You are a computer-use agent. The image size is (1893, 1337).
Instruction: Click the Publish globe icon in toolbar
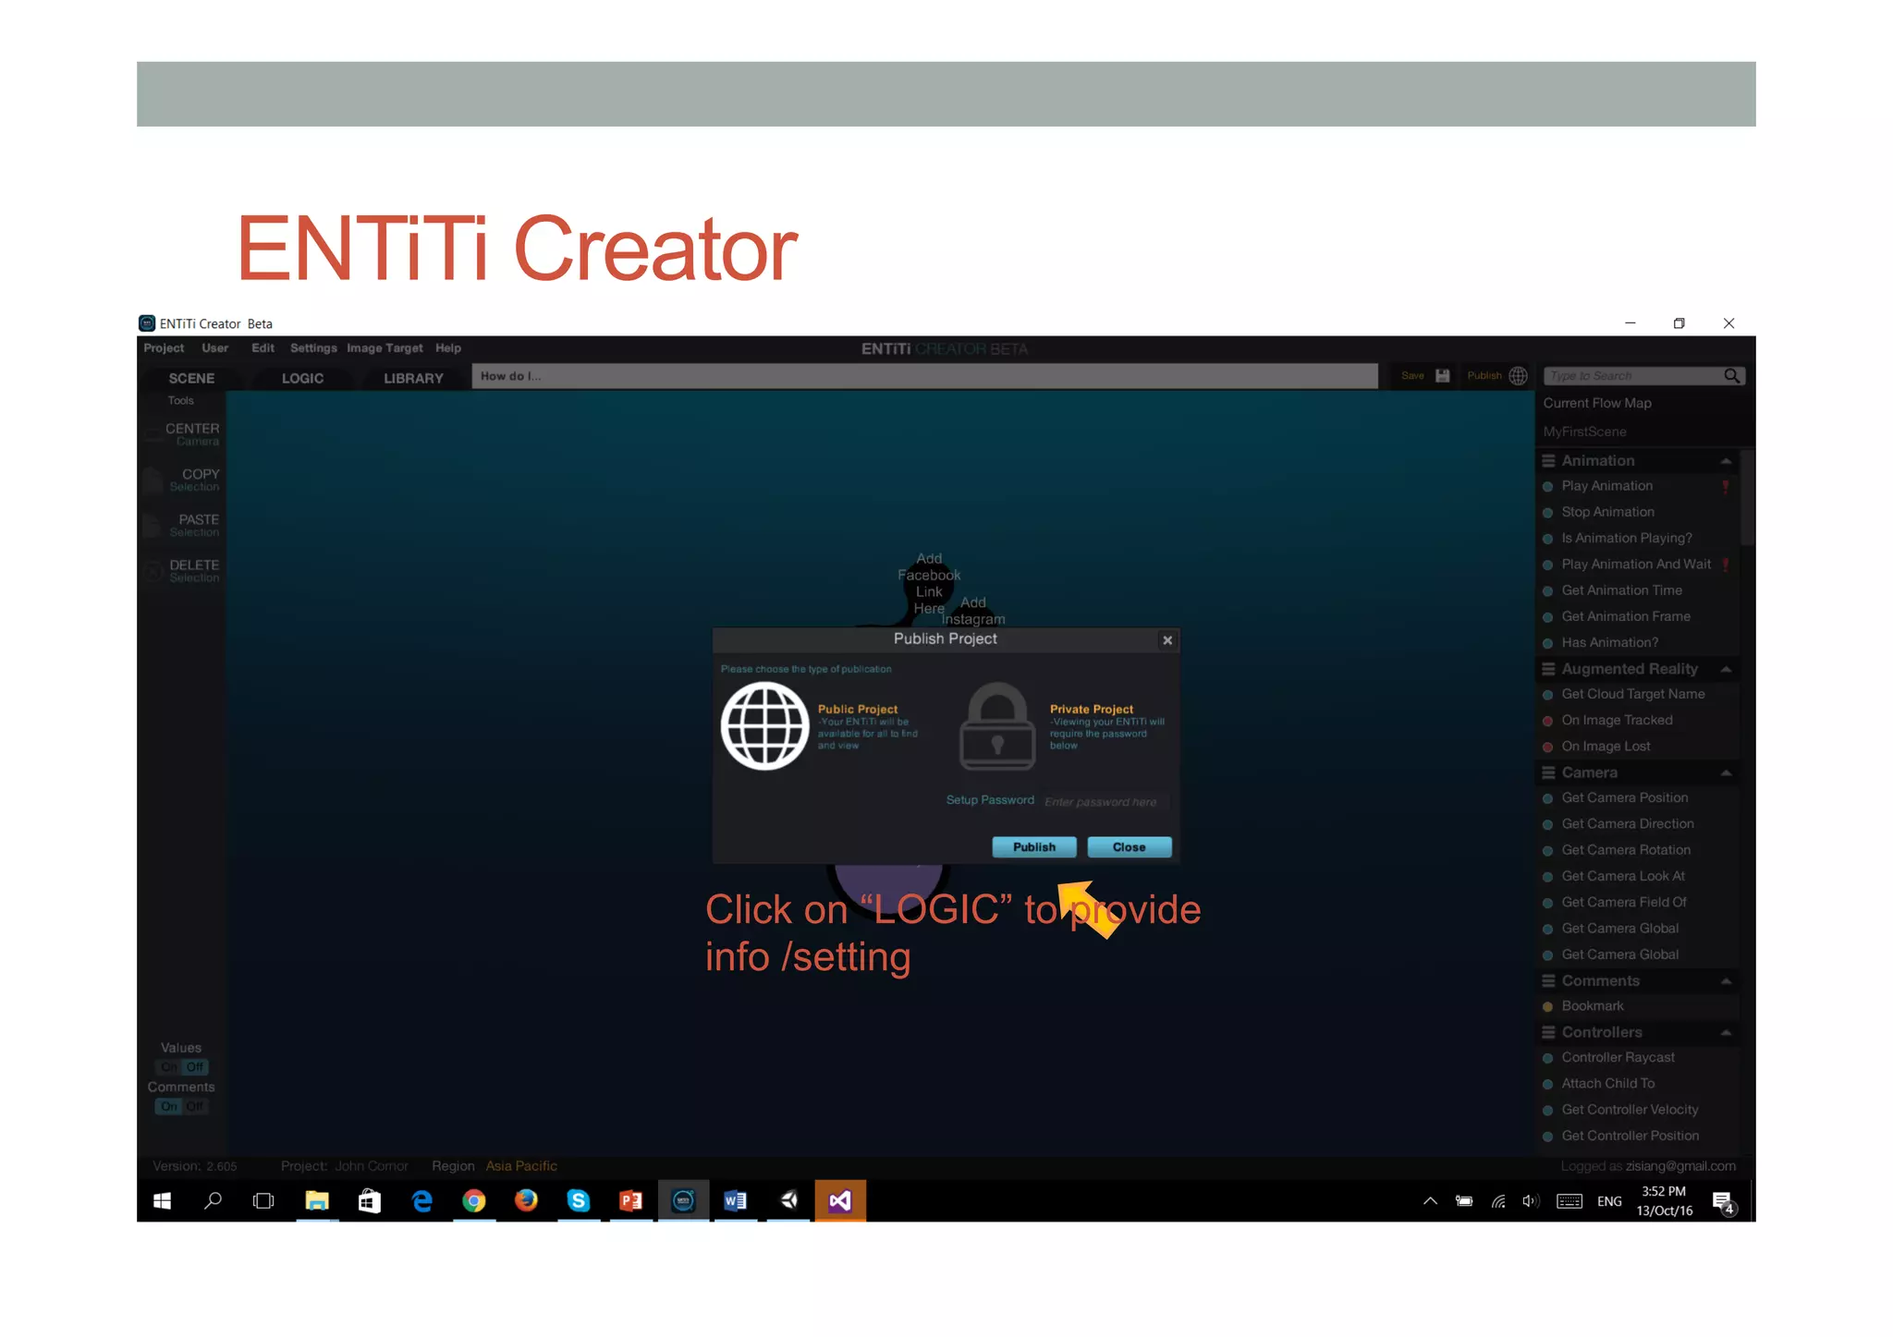coord(1518,376)
